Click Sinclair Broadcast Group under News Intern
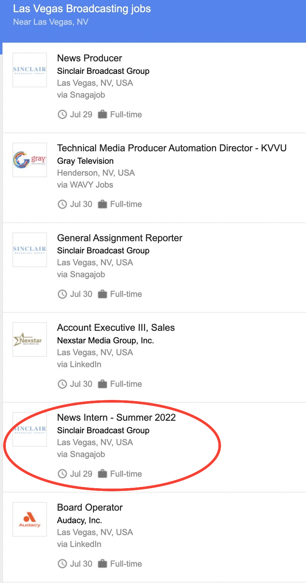Screen dimensions: 306x583 point(103,430)
